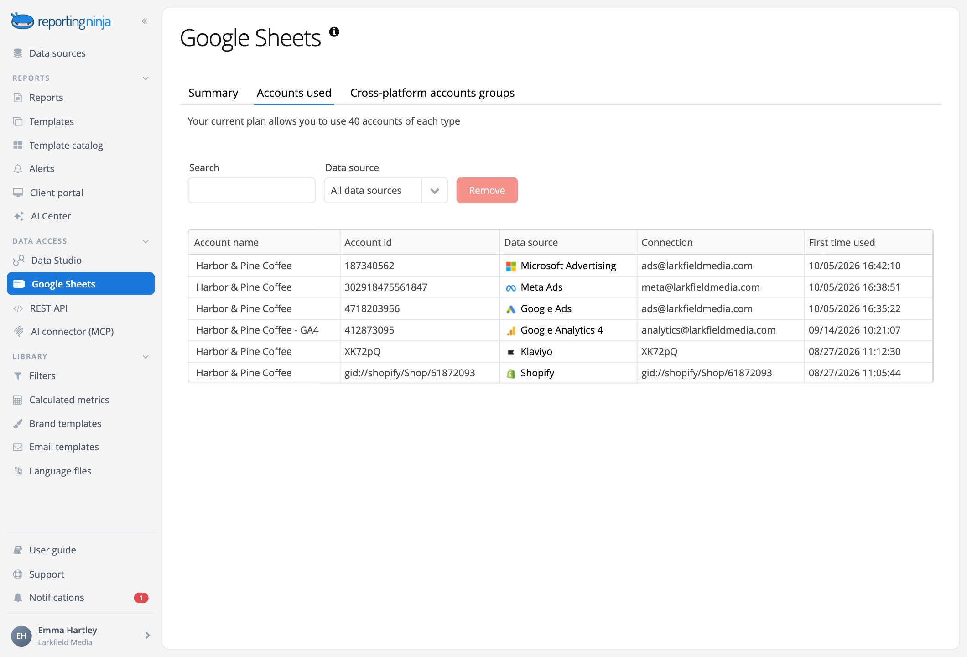The image size is (967, 657).
Task: Collapse the REPORTS section chevron
Action: tap(146, 78)
